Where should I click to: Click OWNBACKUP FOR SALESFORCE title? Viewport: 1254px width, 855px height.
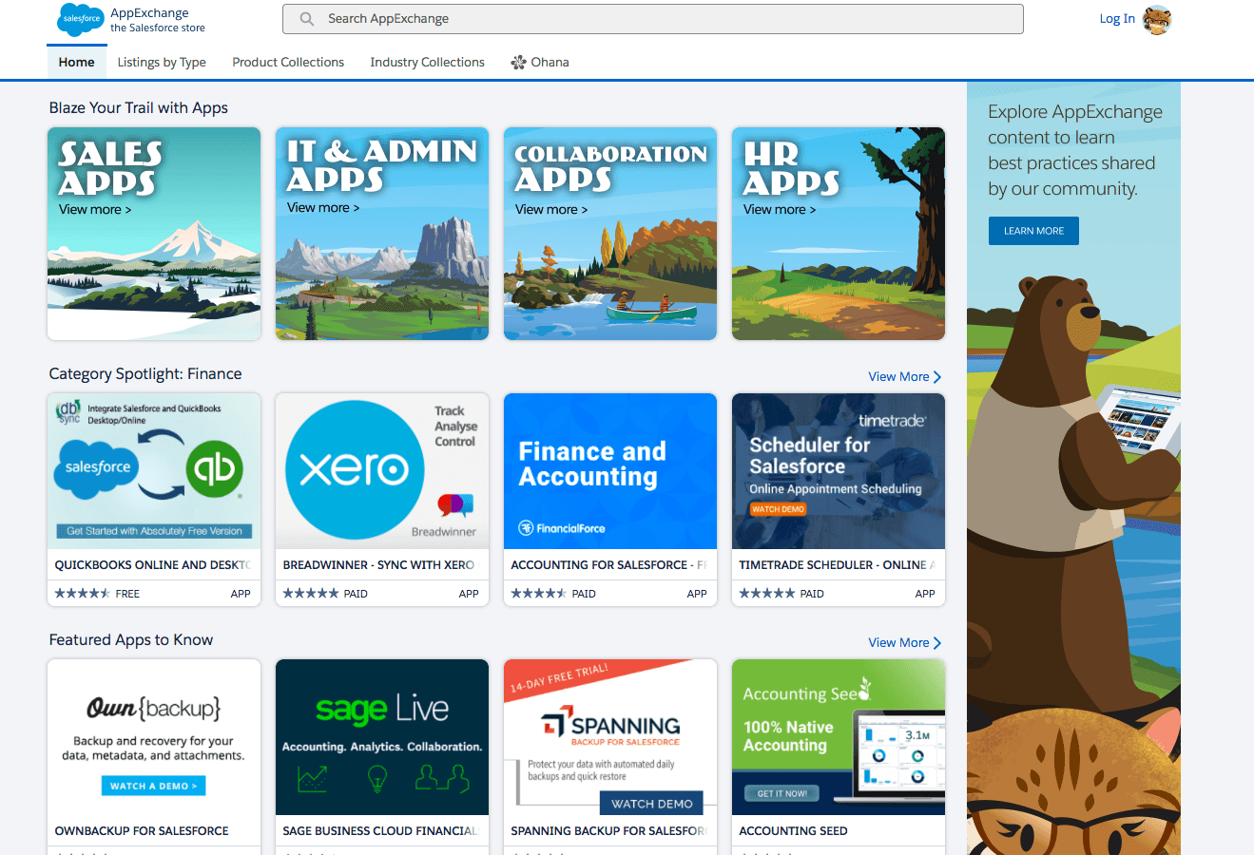pos(142,831)
